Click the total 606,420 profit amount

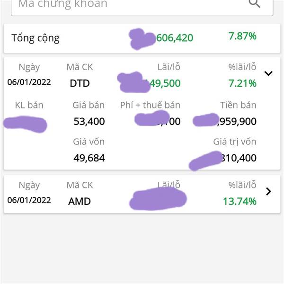pyautogui.click(x=161, y=38)
